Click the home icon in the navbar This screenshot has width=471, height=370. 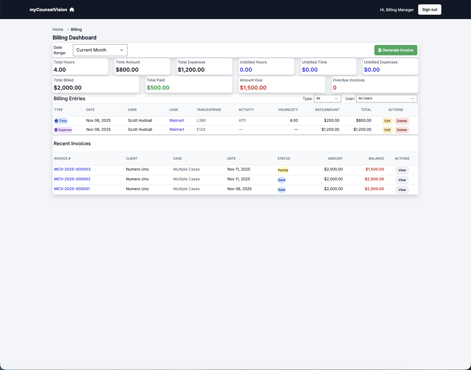[x=72, y=10]
